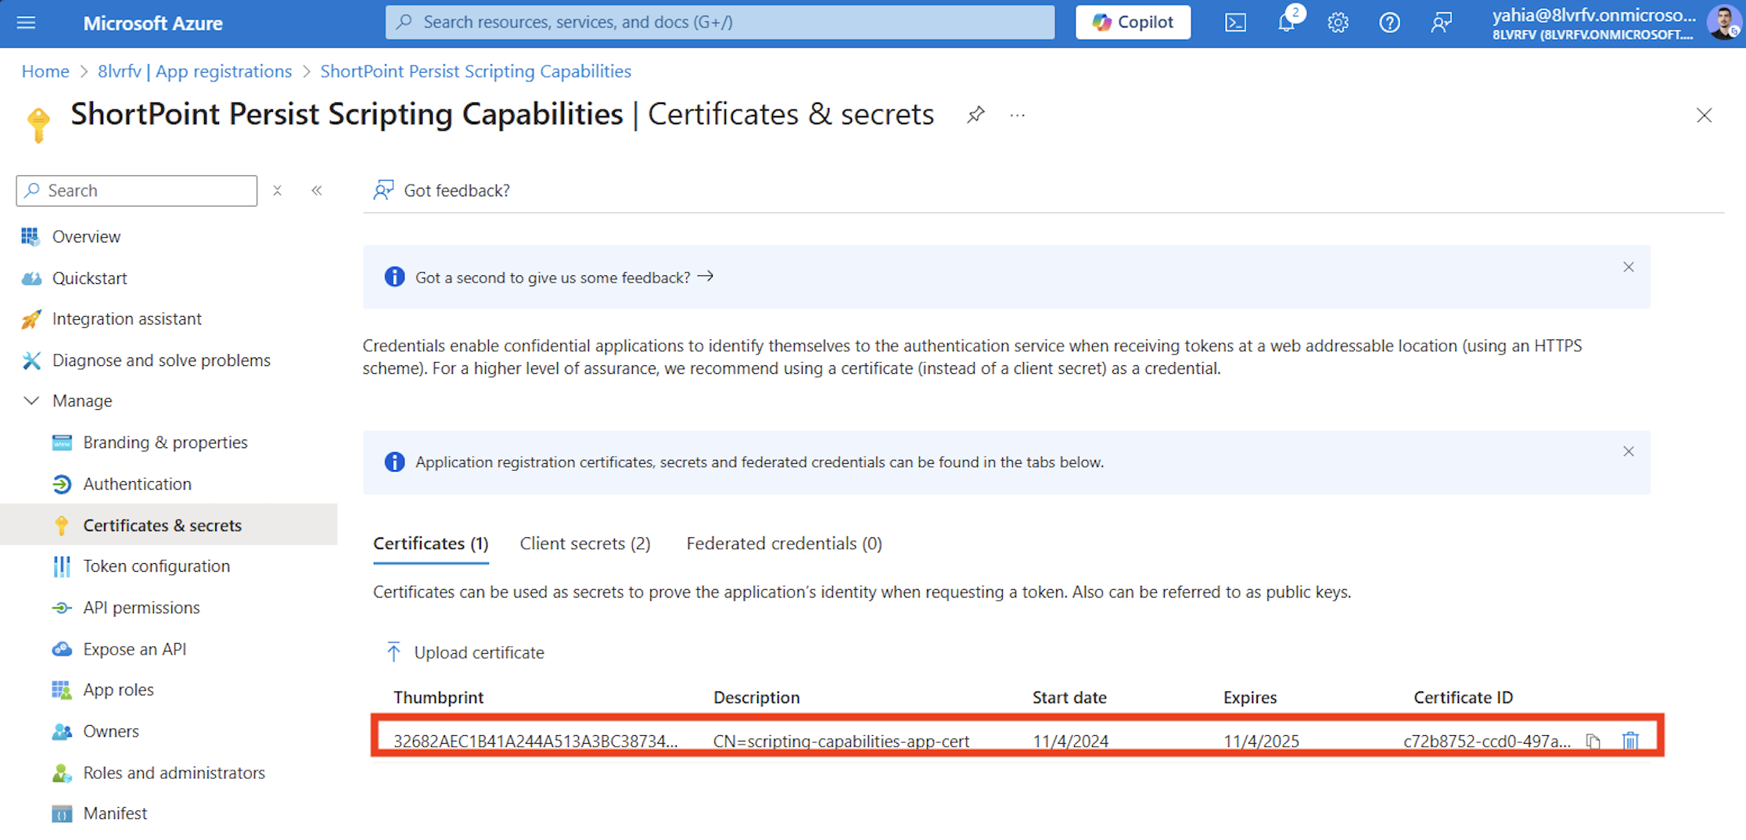1746x840 pixels.
Task: Click the Certificate ID column header
Action: tap(1463, 698)
